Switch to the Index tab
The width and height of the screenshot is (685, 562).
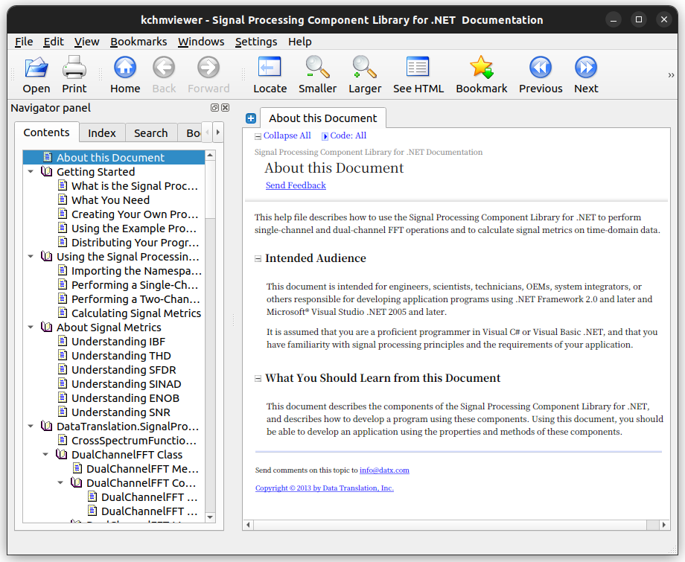coord(102,132)
